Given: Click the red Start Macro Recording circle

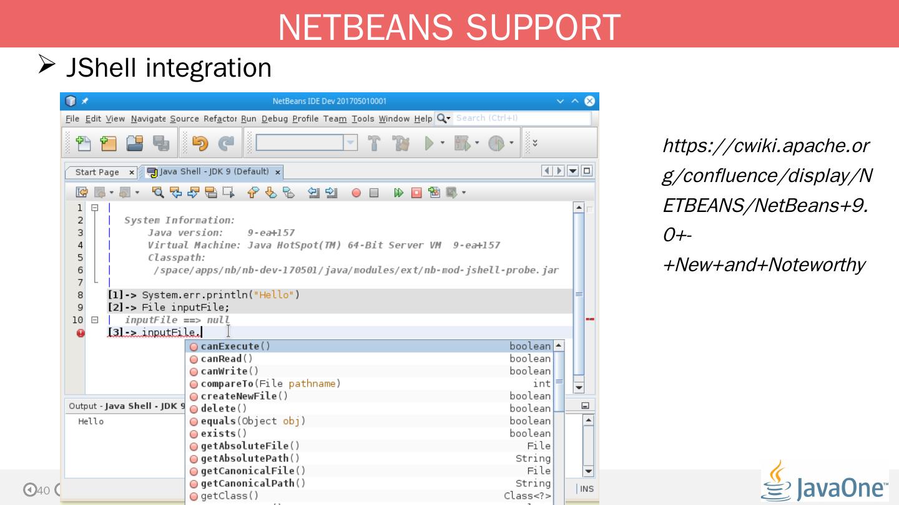Looking at the screenshot, I should tap(356, 193).
